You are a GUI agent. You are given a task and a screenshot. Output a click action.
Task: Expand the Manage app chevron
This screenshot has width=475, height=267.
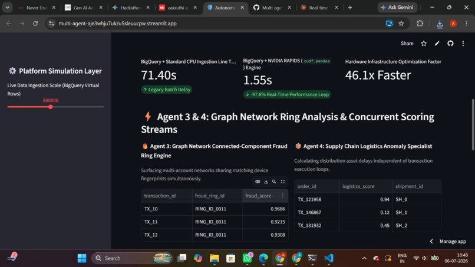[x=431, y=241]
